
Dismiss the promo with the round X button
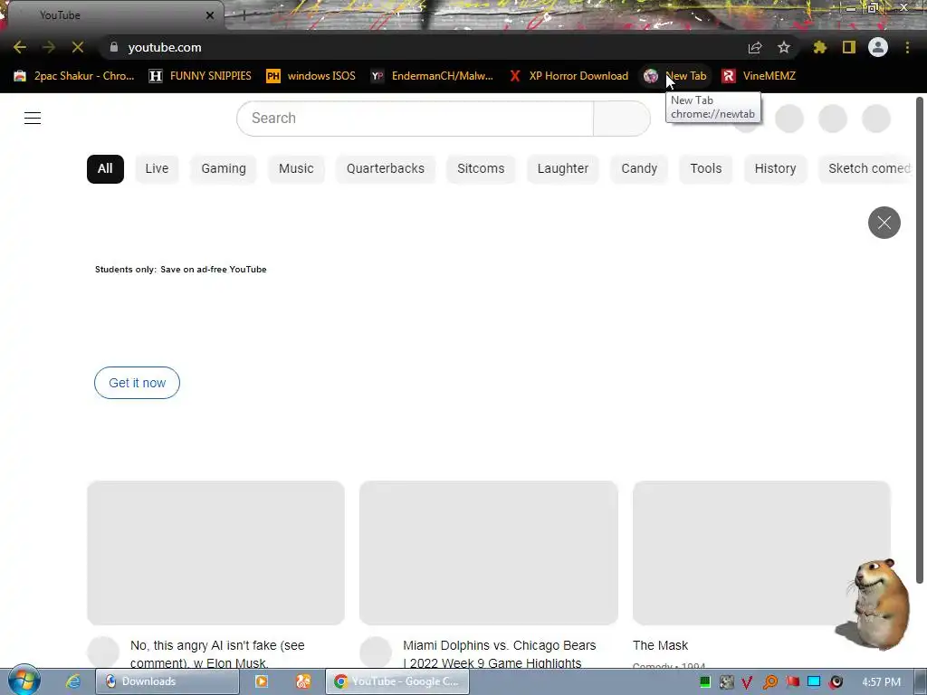(884, 223)
